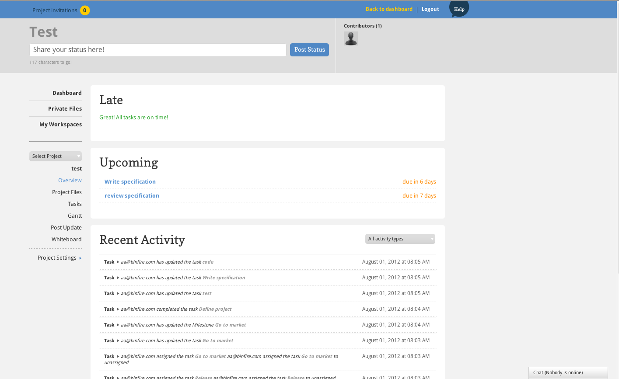Click the Logout link
The width and height of the screenshot is (619, 379).
430,9
